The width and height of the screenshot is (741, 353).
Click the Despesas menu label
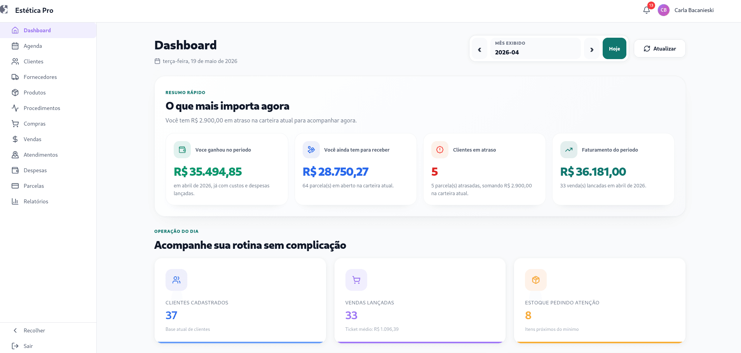(x=35, y=170)
